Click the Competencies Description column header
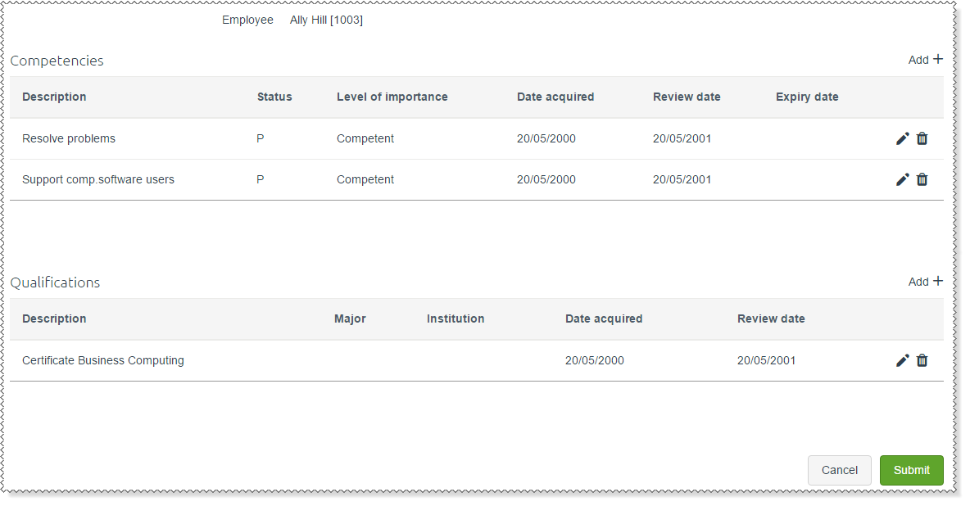Image resolution: width=970 pixels, height=506 pixels. [x=54, y=97]
